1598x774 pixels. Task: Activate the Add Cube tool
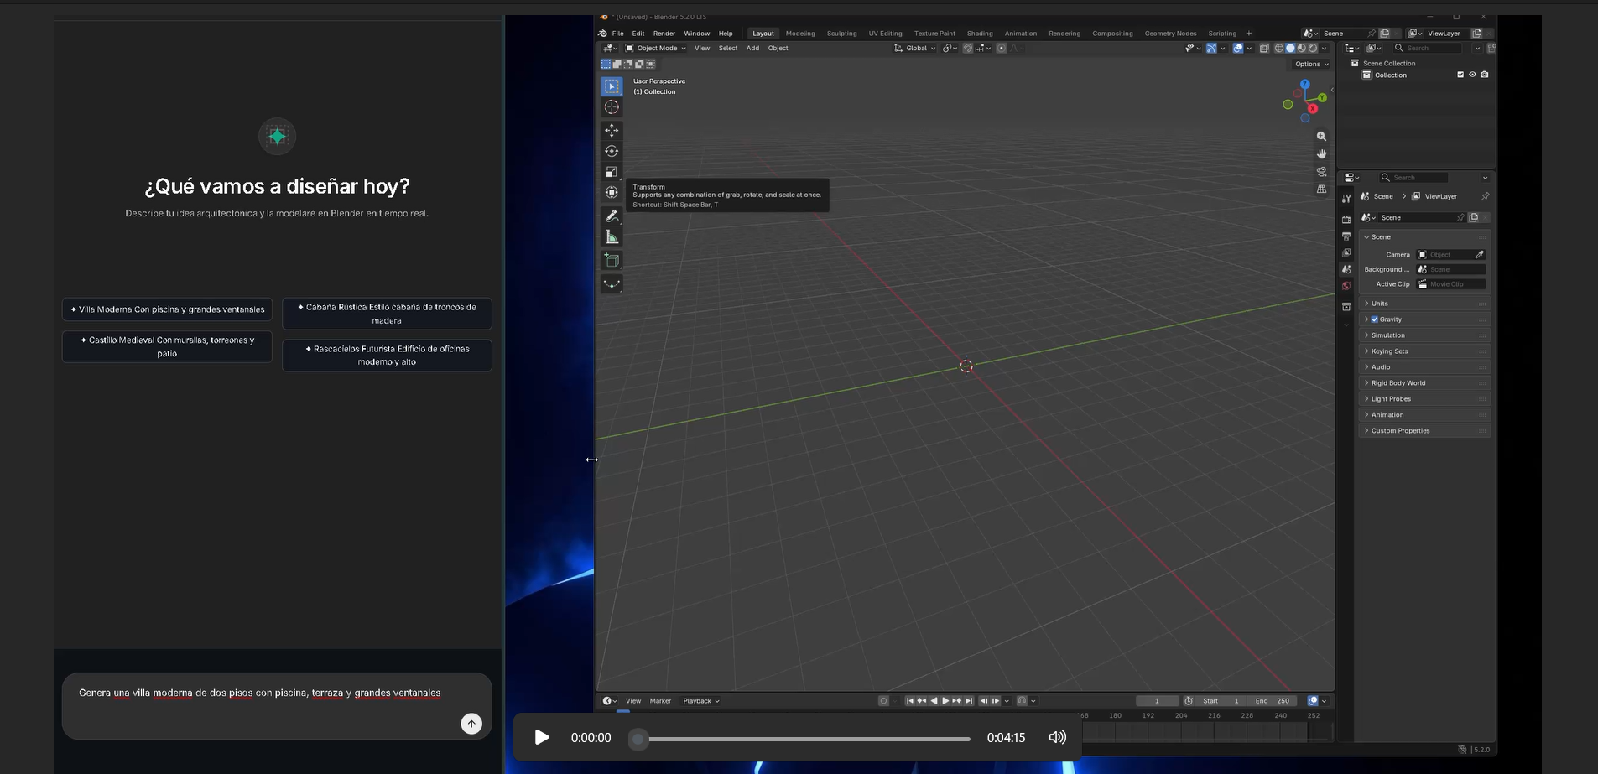pos(612,261)
